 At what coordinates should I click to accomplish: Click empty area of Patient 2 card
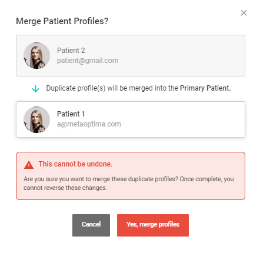click(x=176, y=55)
